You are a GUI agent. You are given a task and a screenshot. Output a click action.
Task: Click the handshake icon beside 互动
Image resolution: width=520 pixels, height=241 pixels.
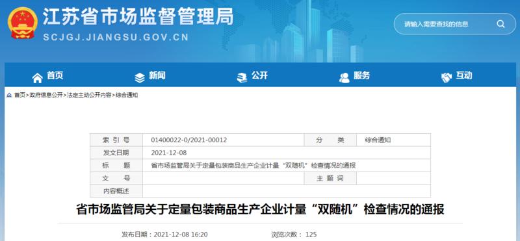point(447,78)
